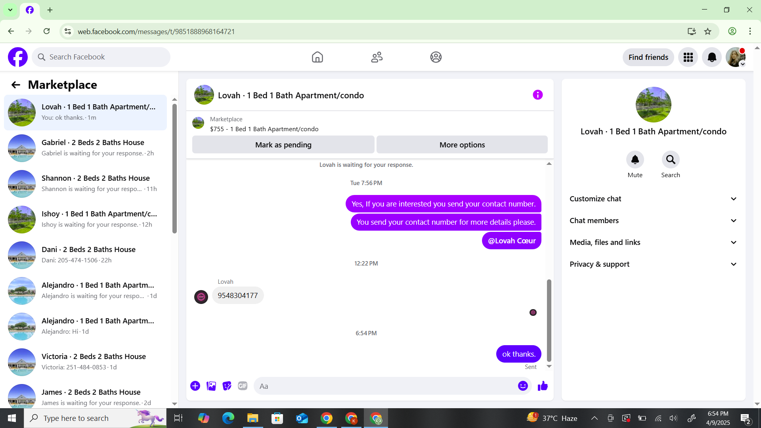Click More options button
Viewport: 761px width, 428px height.
pos(462,145)
